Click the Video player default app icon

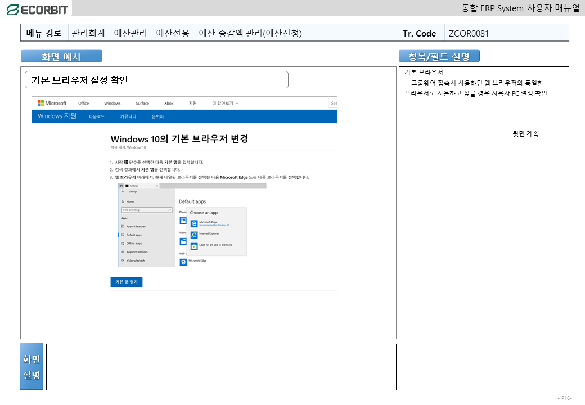[183, 241]
